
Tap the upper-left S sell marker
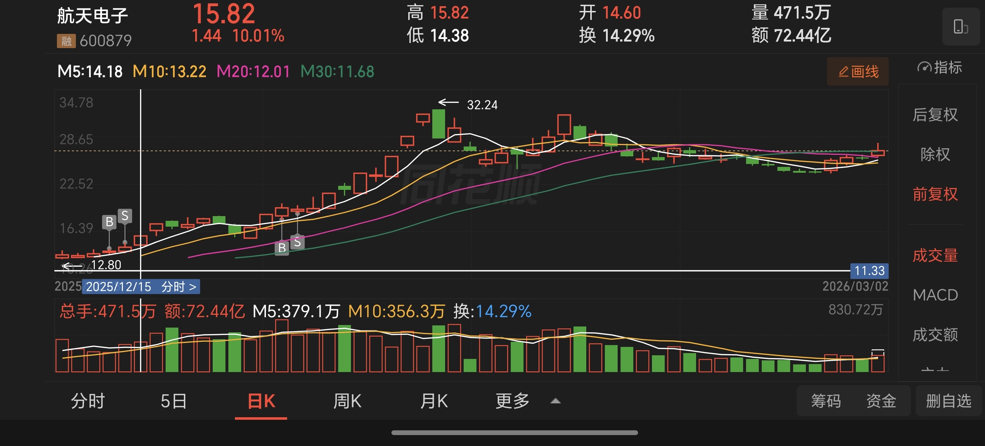[x=125, y=216]
